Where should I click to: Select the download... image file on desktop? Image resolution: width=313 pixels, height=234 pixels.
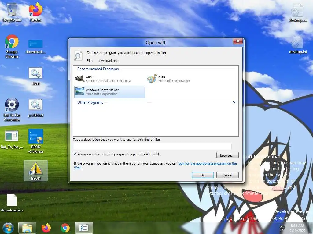[x=35, y=47]
